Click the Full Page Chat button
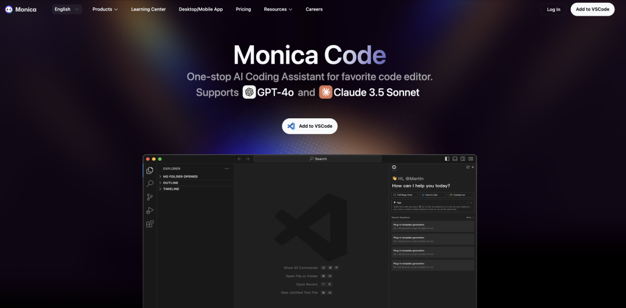This screenshot has width=626, height=308. [405, 195]
